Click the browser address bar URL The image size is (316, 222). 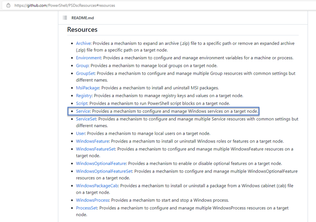pyautogui.click(x=65, y=5)
